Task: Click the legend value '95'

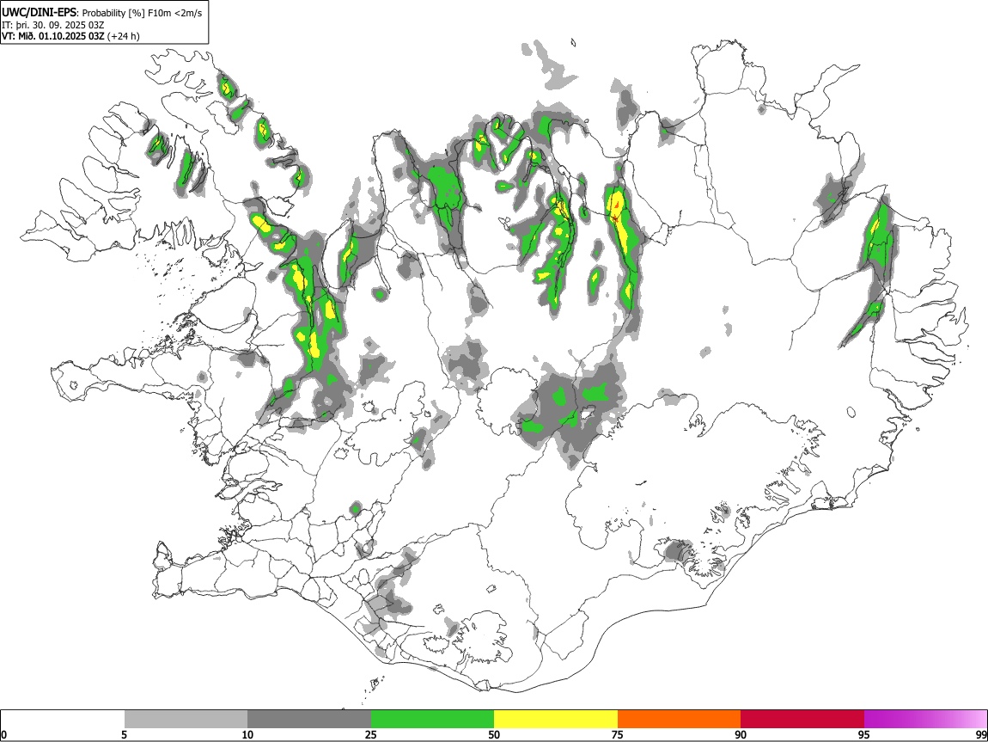Action: (864, 734)
